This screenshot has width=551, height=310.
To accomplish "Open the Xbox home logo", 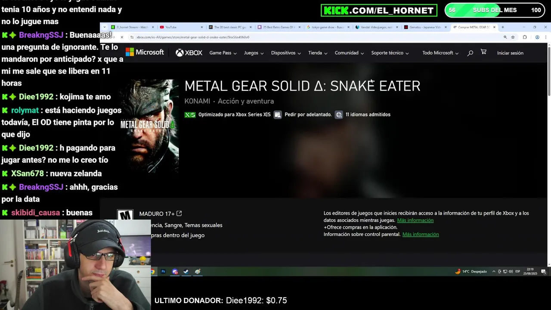I will (x=189, y=53).
